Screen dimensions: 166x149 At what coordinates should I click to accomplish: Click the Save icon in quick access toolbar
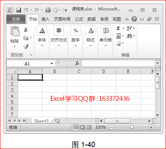pos(18,10)
